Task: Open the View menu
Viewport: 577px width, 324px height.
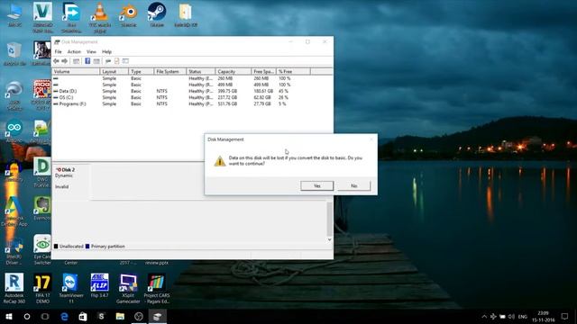Action: point(91,52)
